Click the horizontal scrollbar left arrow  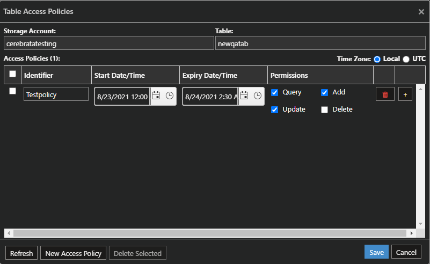point(9,233)
